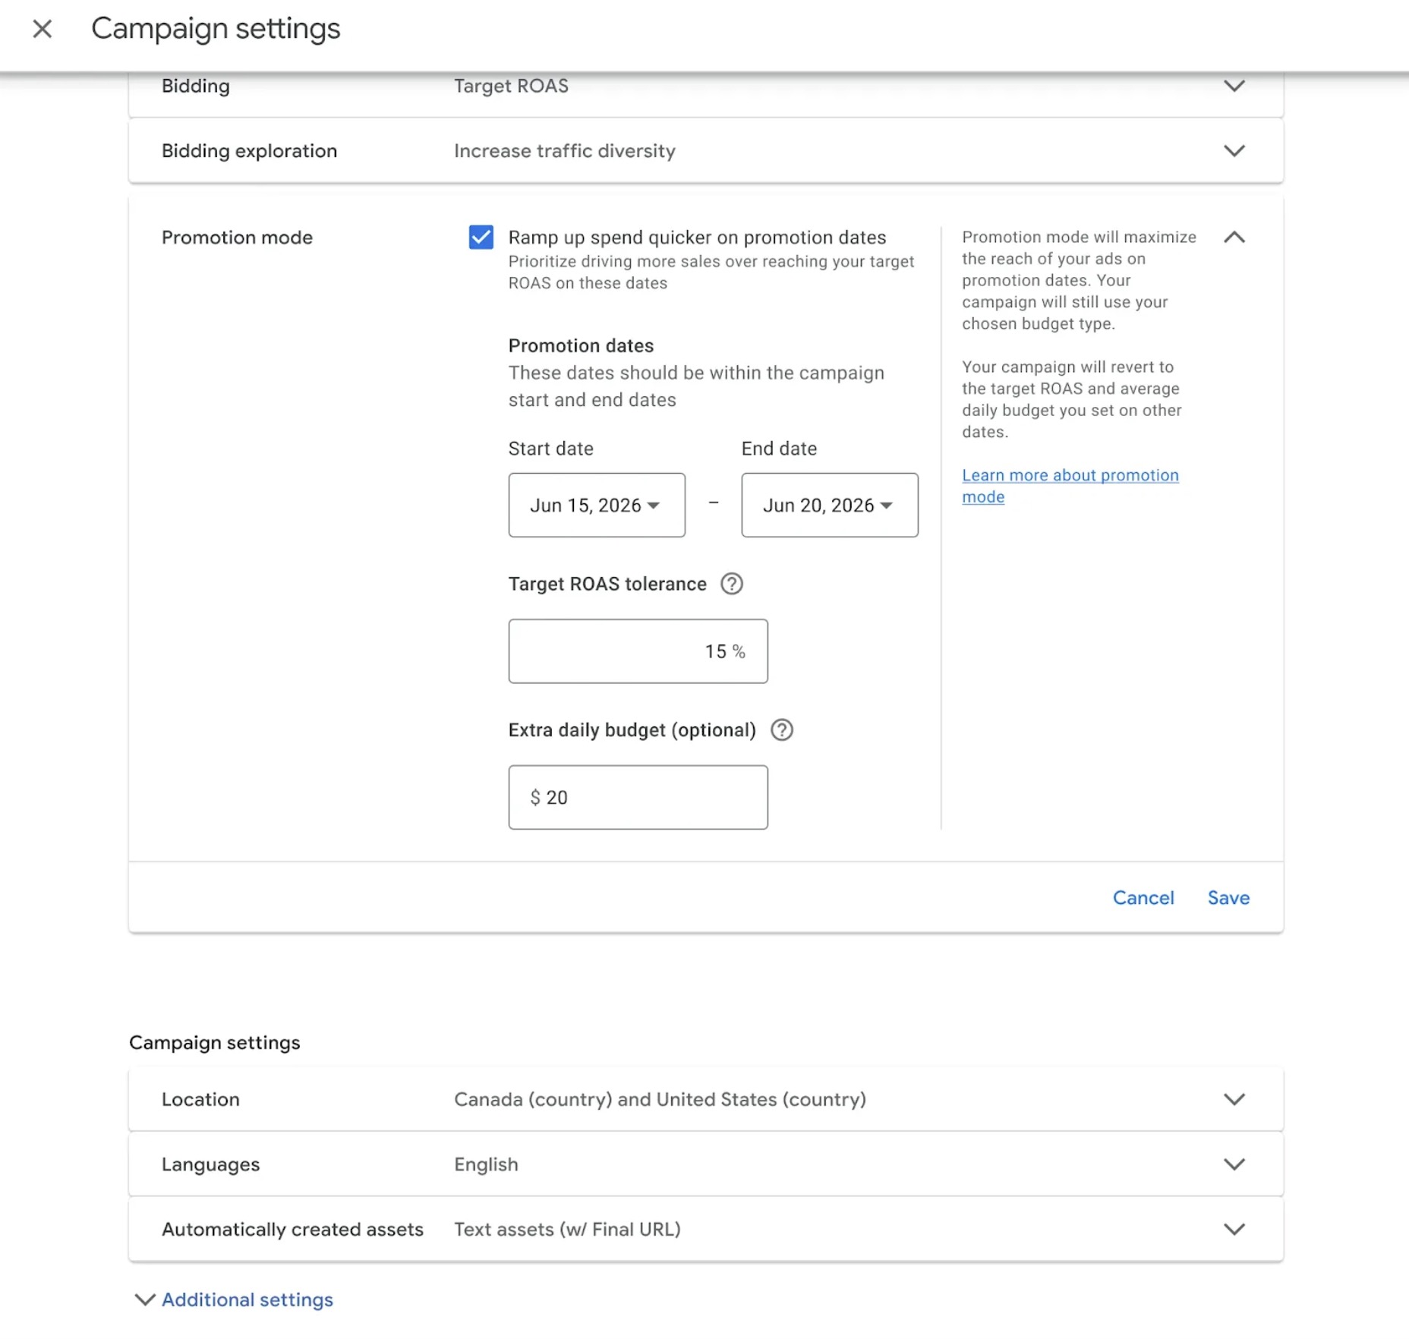Open the End date dropdown Jun 20, 2026
Image resolution: width=1409 pixels, height=1339 pixels.
[x=829, y=505]
